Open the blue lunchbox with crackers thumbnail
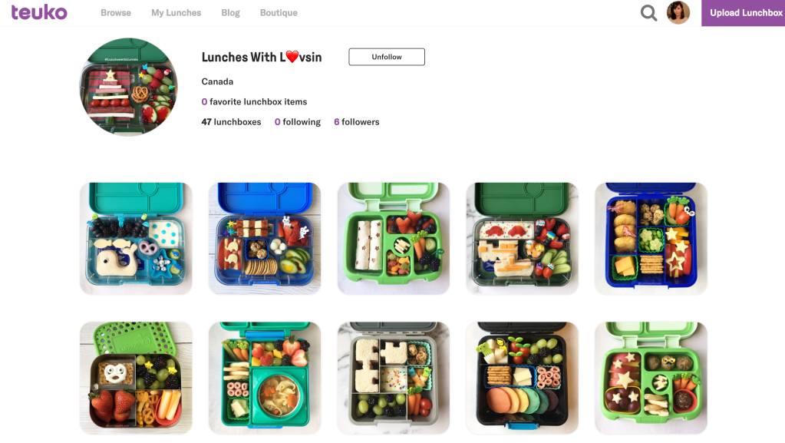Viewport: 785px width, 443px height. (x=265, y=239)
